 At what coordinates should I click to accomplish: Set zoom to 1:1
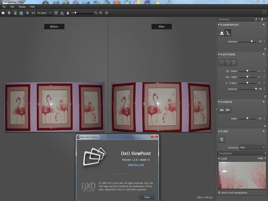33,13
